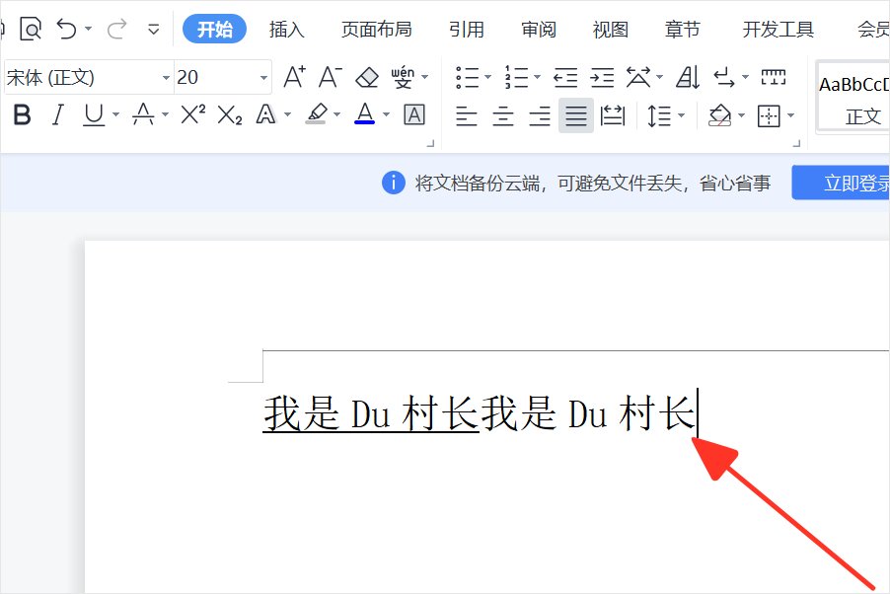Apply bulleted list formatting
890x594 pixels.
pyautogui.click(x=468, y=77)
